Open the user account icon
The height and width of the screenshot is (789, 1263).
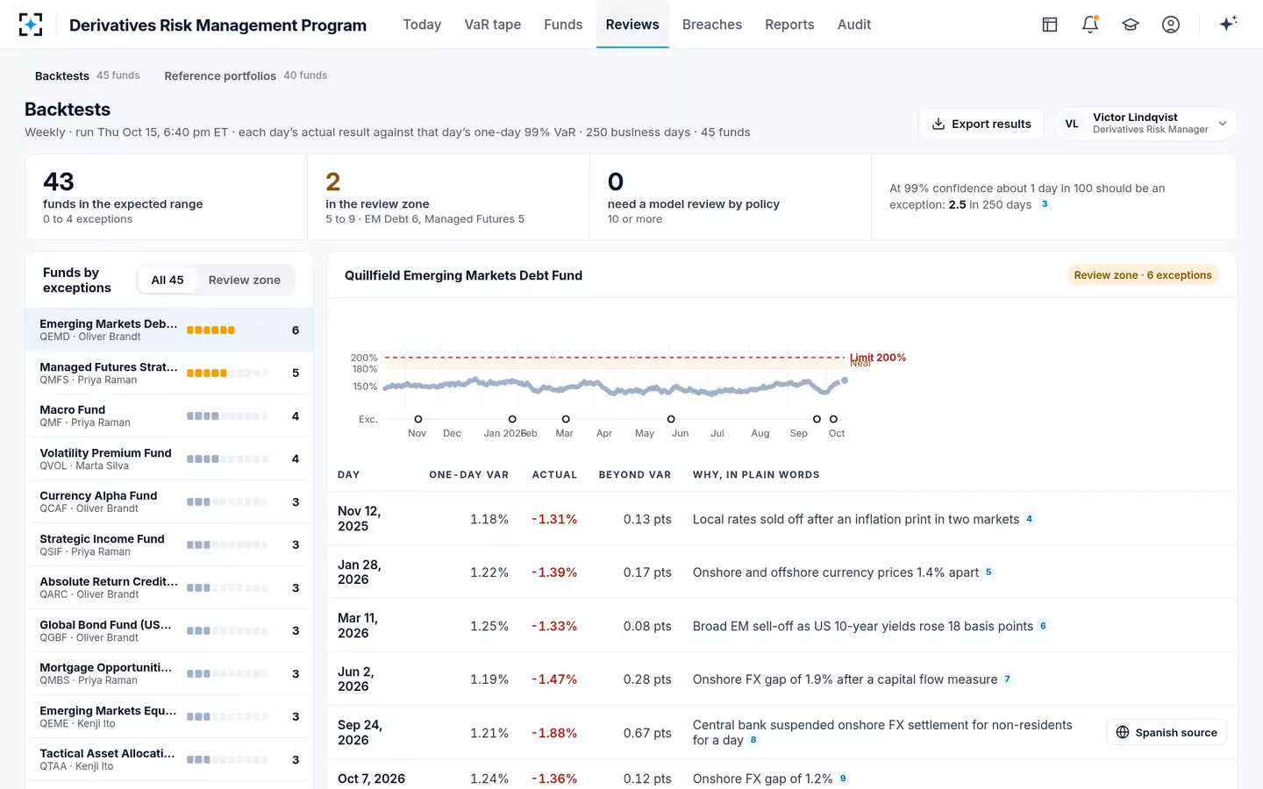(x=1171, y=25)
